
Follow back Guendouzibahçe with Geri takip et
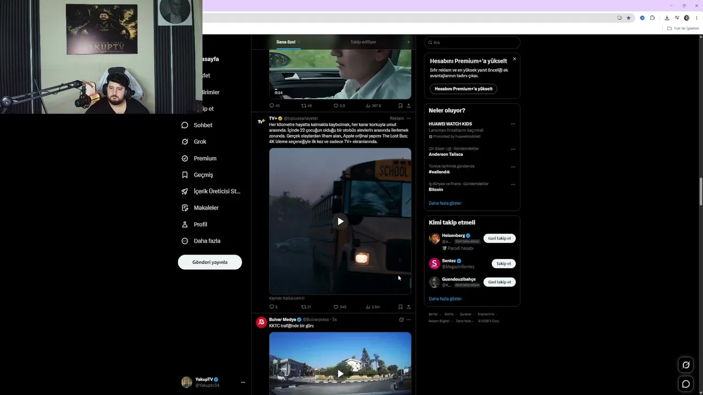pyautogui.click(x=499, y=282)
